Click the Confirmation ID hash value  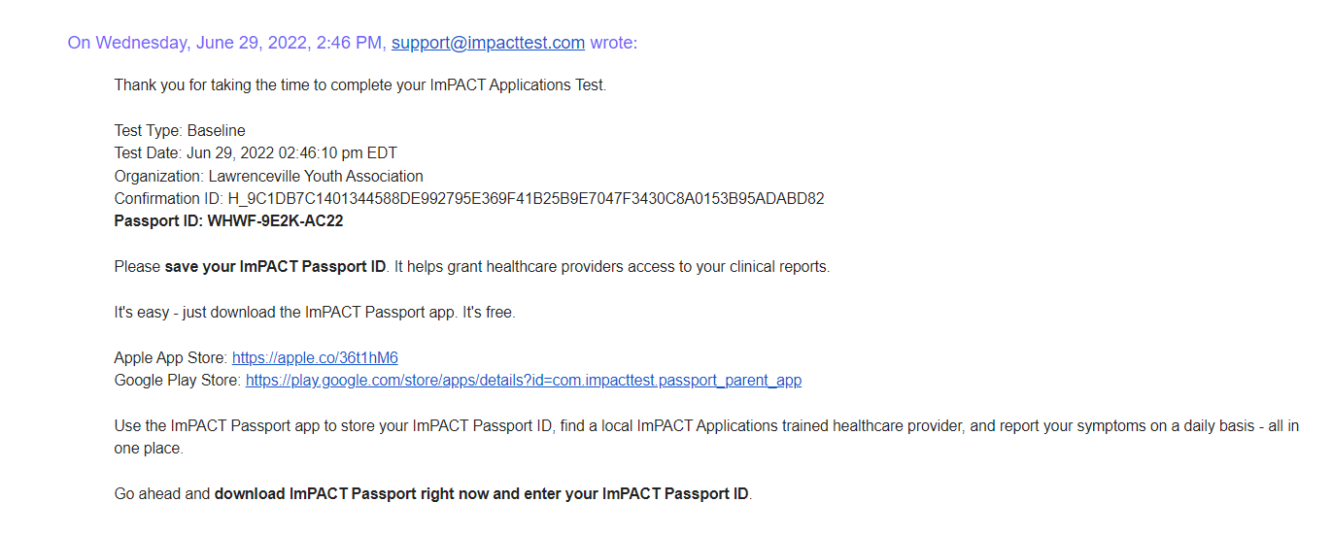click(x=527, y=199)
